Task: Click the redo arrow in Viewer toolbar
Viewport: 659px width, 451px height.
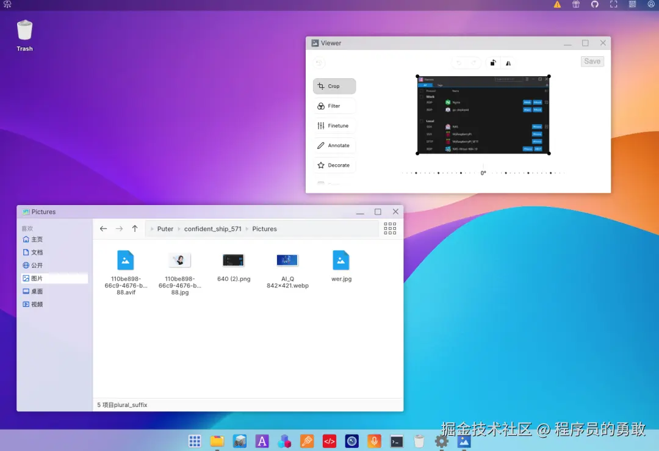Action: [474, 63]
